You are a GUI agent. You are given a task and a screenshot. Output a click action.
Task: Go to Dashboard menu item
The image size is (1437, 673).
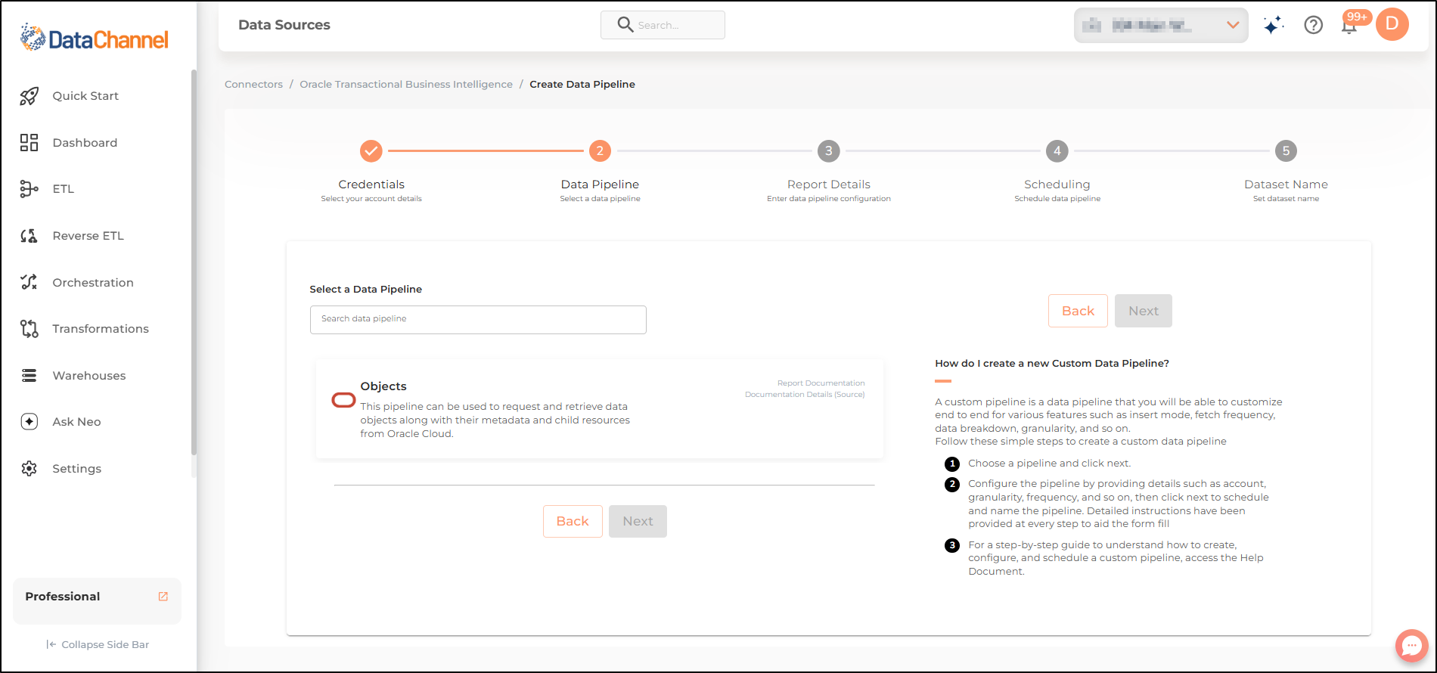coord(85,143)
